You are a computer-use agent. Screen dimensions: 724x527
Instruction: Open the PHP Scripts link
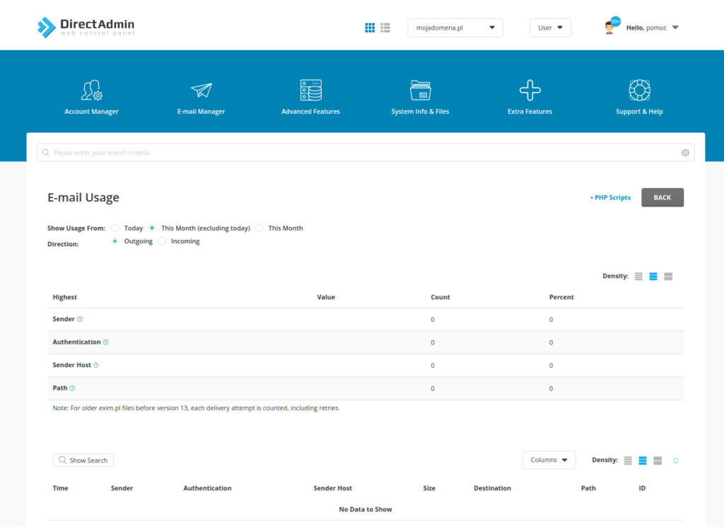tap(611, 197)
